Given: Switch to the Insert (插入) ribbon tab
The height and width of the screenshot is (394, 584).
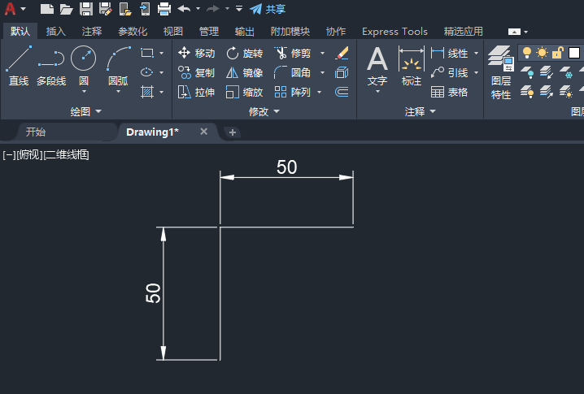Looking at the screenshot, I should [56, 31].
